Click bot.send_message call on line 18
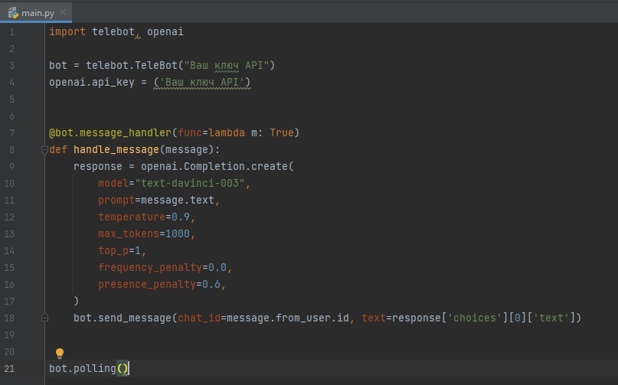 [x=123, y=318]
